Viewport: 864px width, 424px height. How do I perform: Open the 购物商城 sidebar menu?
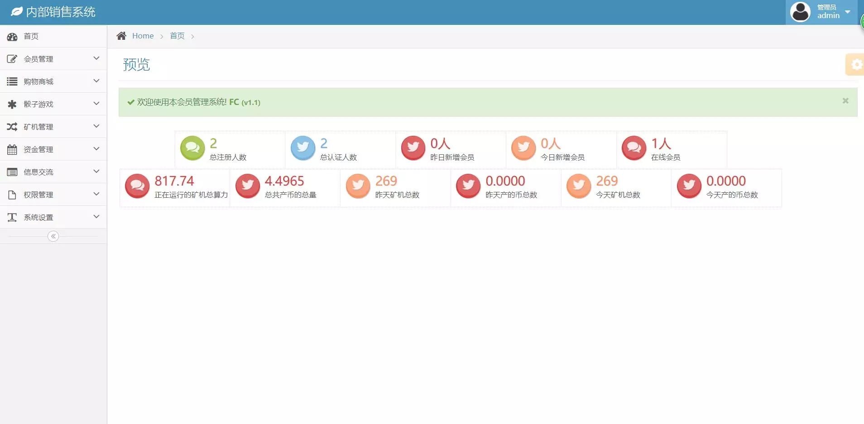[38, 81]
